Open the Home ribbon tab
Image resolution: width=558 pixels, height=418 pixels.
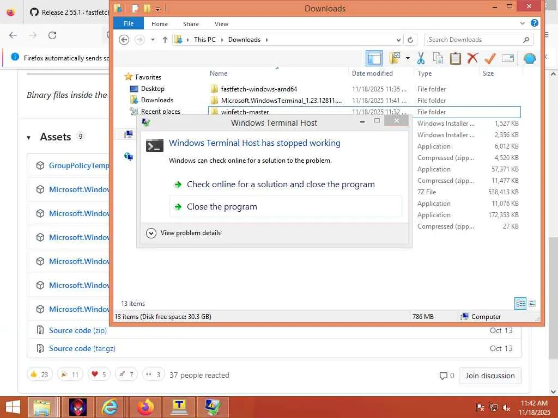(160, 24)
